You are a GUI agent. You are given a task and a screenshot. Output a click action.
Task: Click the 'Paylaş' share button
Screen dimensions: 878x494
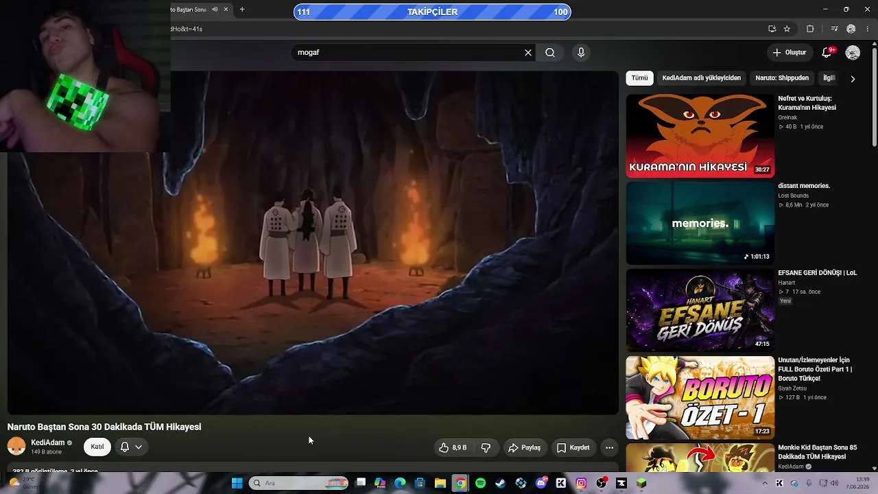(x=525, y=447)
